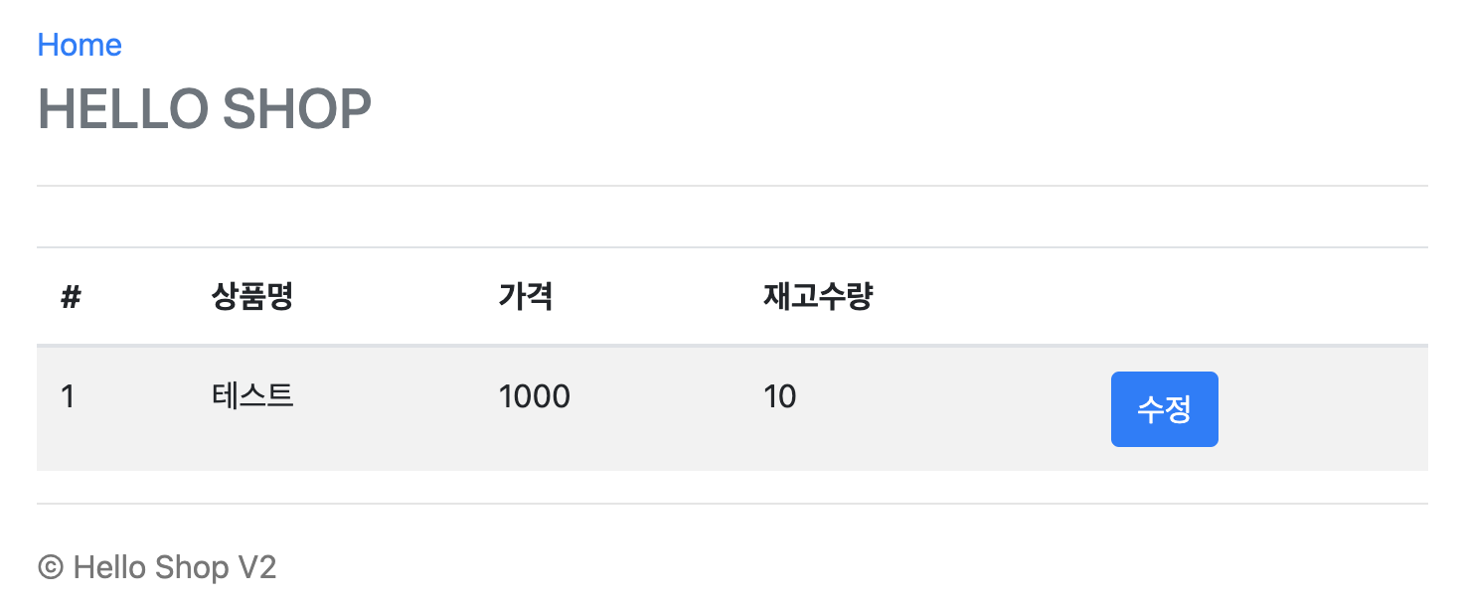Click the 테스트 product name cell
The image size is (1463, 602).
(252, 396)
